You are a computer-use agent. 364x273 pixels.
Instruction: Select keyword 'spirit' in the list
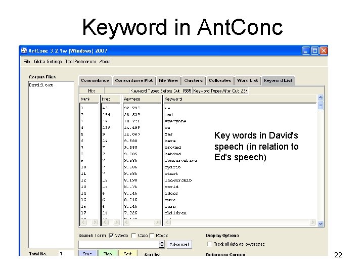pyautogui.click(x=173, y=167)
